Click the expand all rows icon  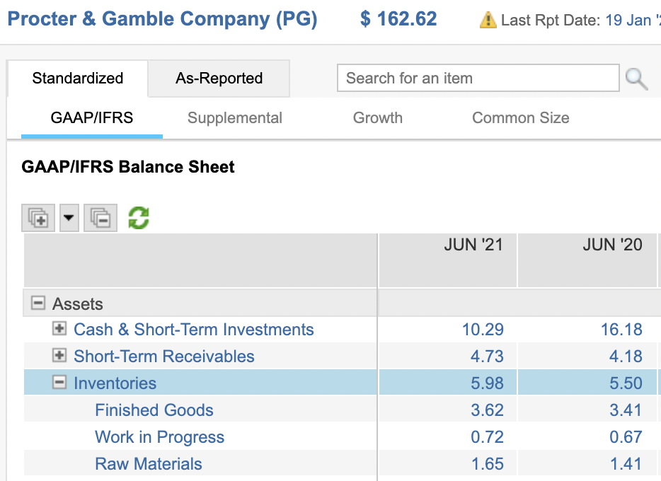coord(39,218)
